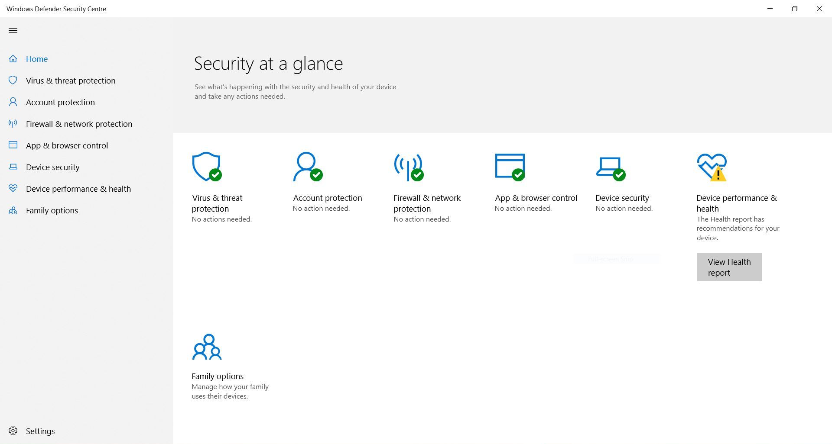Click the shield icon in sidebar

tap(13, 80)
